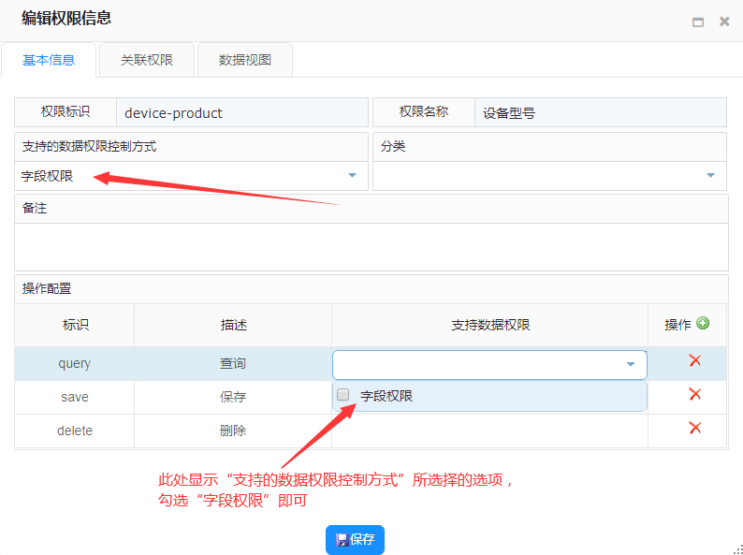This screenshot has height=555, width=743.
Task: Collapse the query row data permission dropdown
Action: [630, 364]
